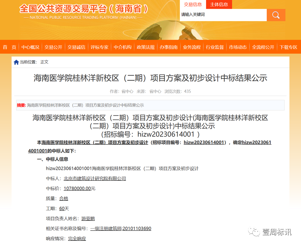Click the search magnifier icon
This screenshot has width=301, height=245.
pos(276,15)
